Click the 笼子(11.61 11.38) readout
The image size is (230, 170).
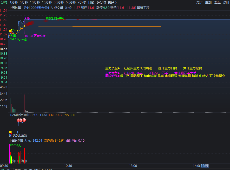(123, 8)
